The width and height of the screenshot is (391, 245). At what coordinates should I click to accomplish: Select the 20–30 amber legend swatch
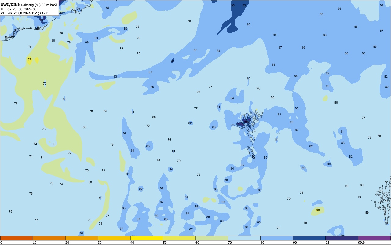[x=82, y=238]
